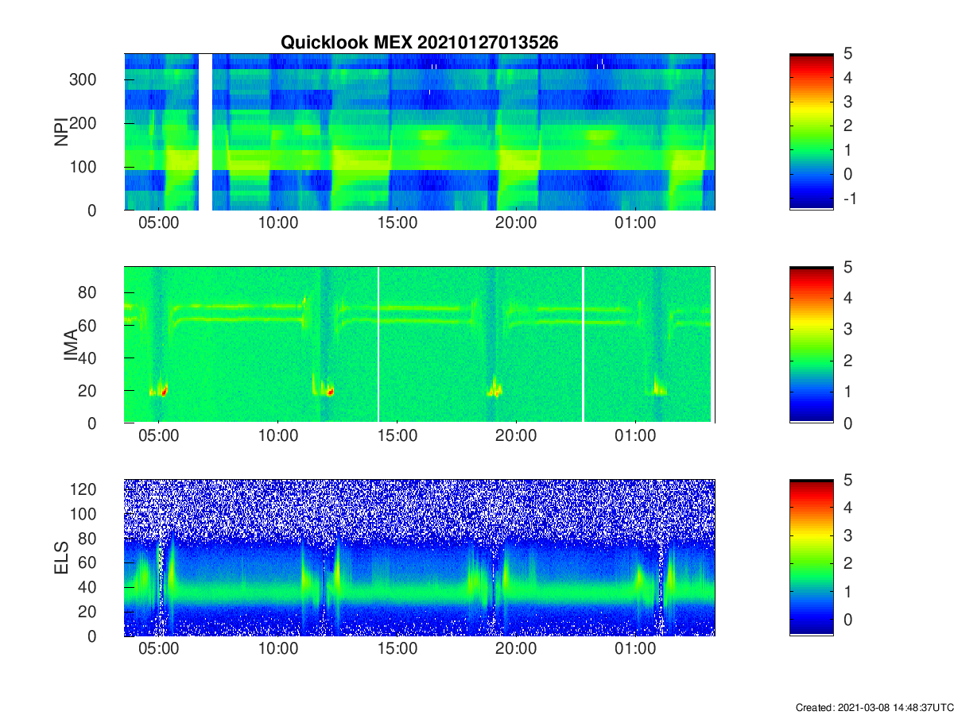Screen dimensions: 954x715
Task: Click '15:00' tick under the NPI plot
Action: point(397,223)
